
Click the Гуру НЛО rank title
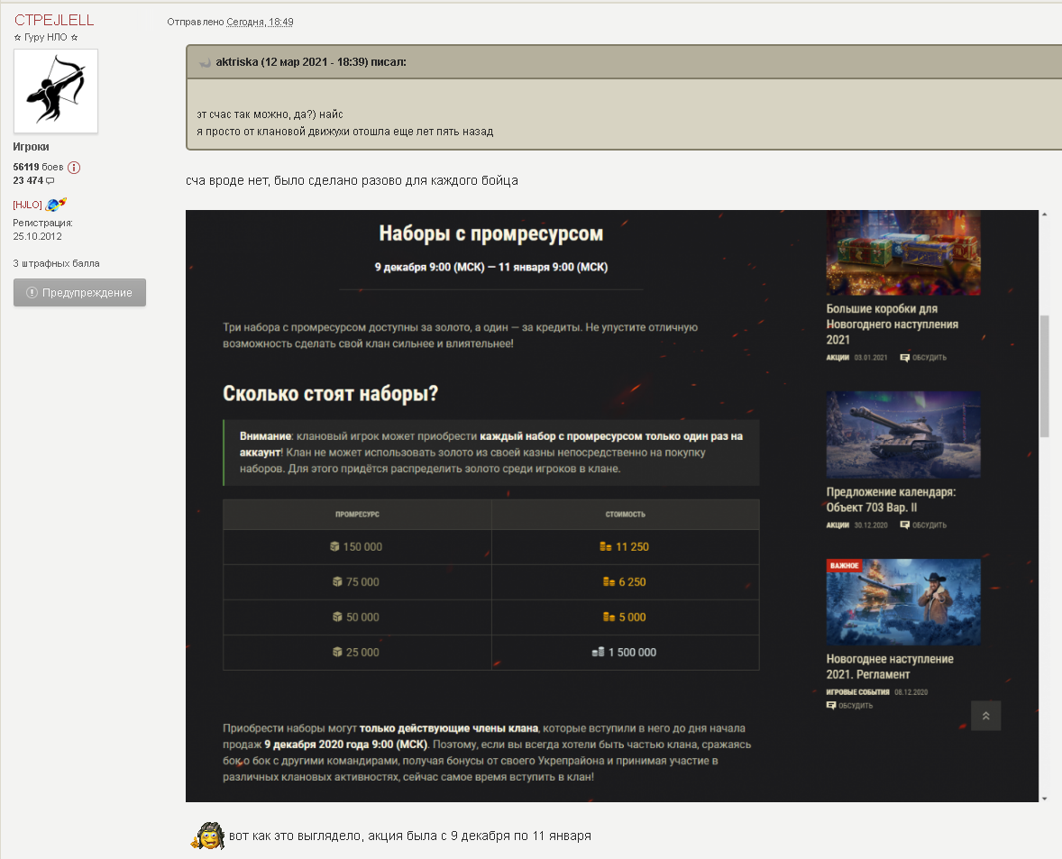46,37
